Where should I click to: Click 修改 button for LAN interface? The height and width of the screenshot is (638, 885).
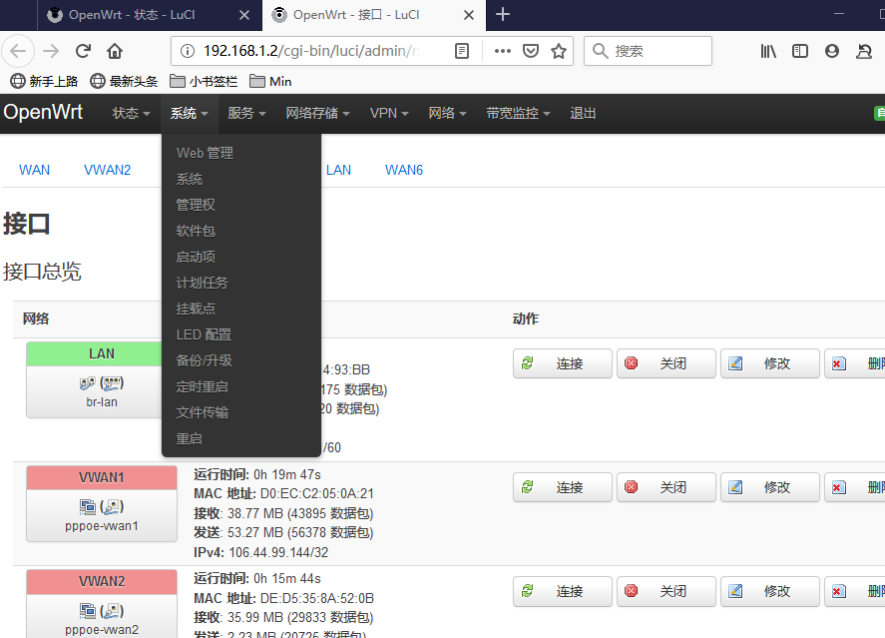point(770,363)
